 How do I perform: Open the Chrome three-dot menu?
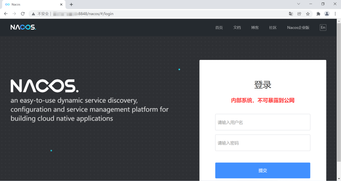(x=335, y=14)
